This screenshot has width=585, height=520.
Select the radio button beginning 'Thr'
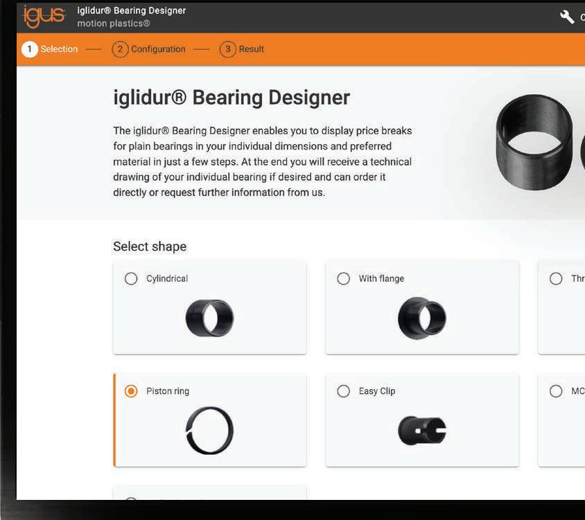coord(556,278)
